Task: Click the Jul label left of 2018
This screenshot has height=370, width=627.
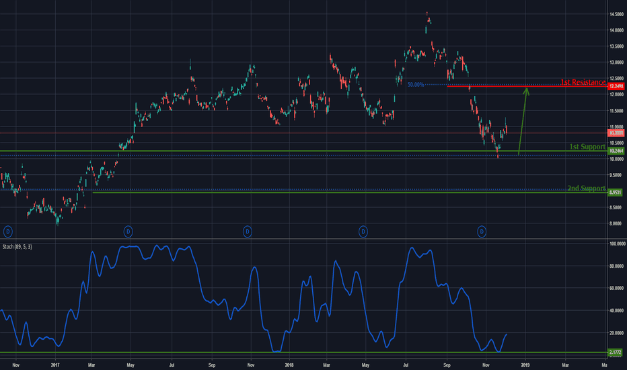Action: pos(172,365)
